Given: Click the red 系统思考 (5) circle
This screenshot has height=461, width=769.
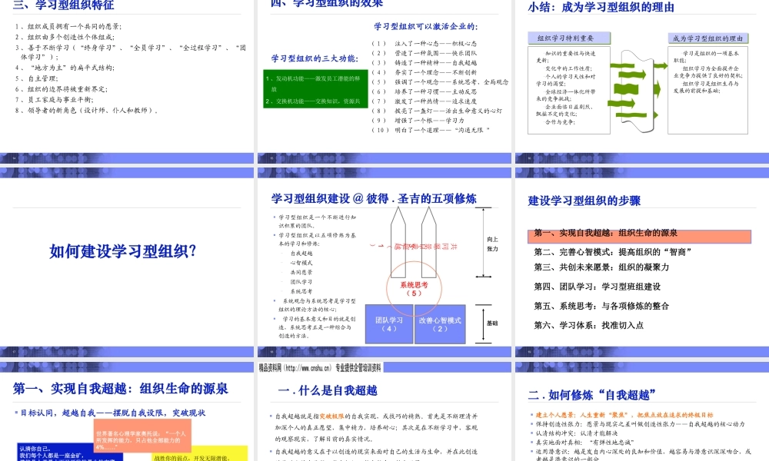Looking at the screenshot, I should [414, 289].
